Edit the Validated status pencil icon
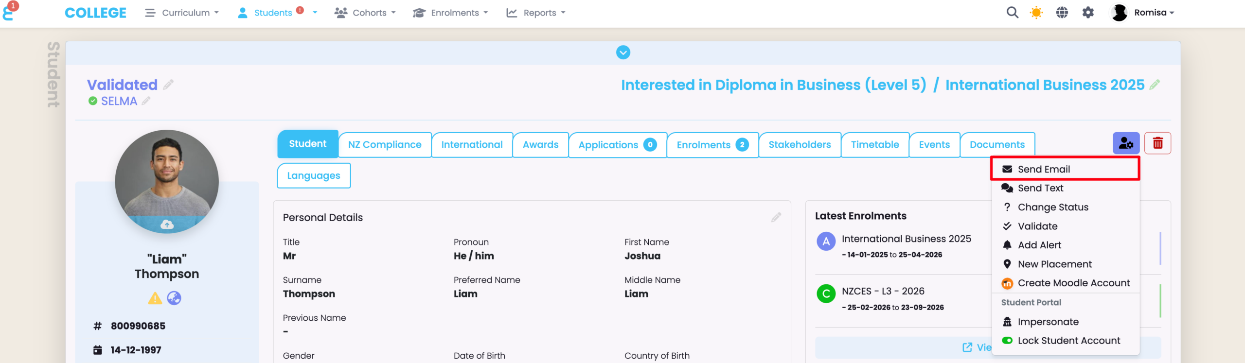The height and width of the screenshot is (363, 1245). (168, 85)
